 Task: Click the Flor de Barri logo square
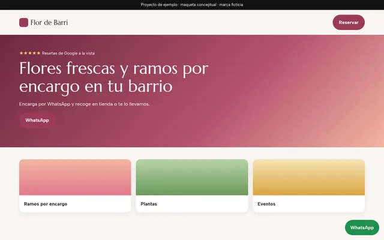[x=24, y=23]
